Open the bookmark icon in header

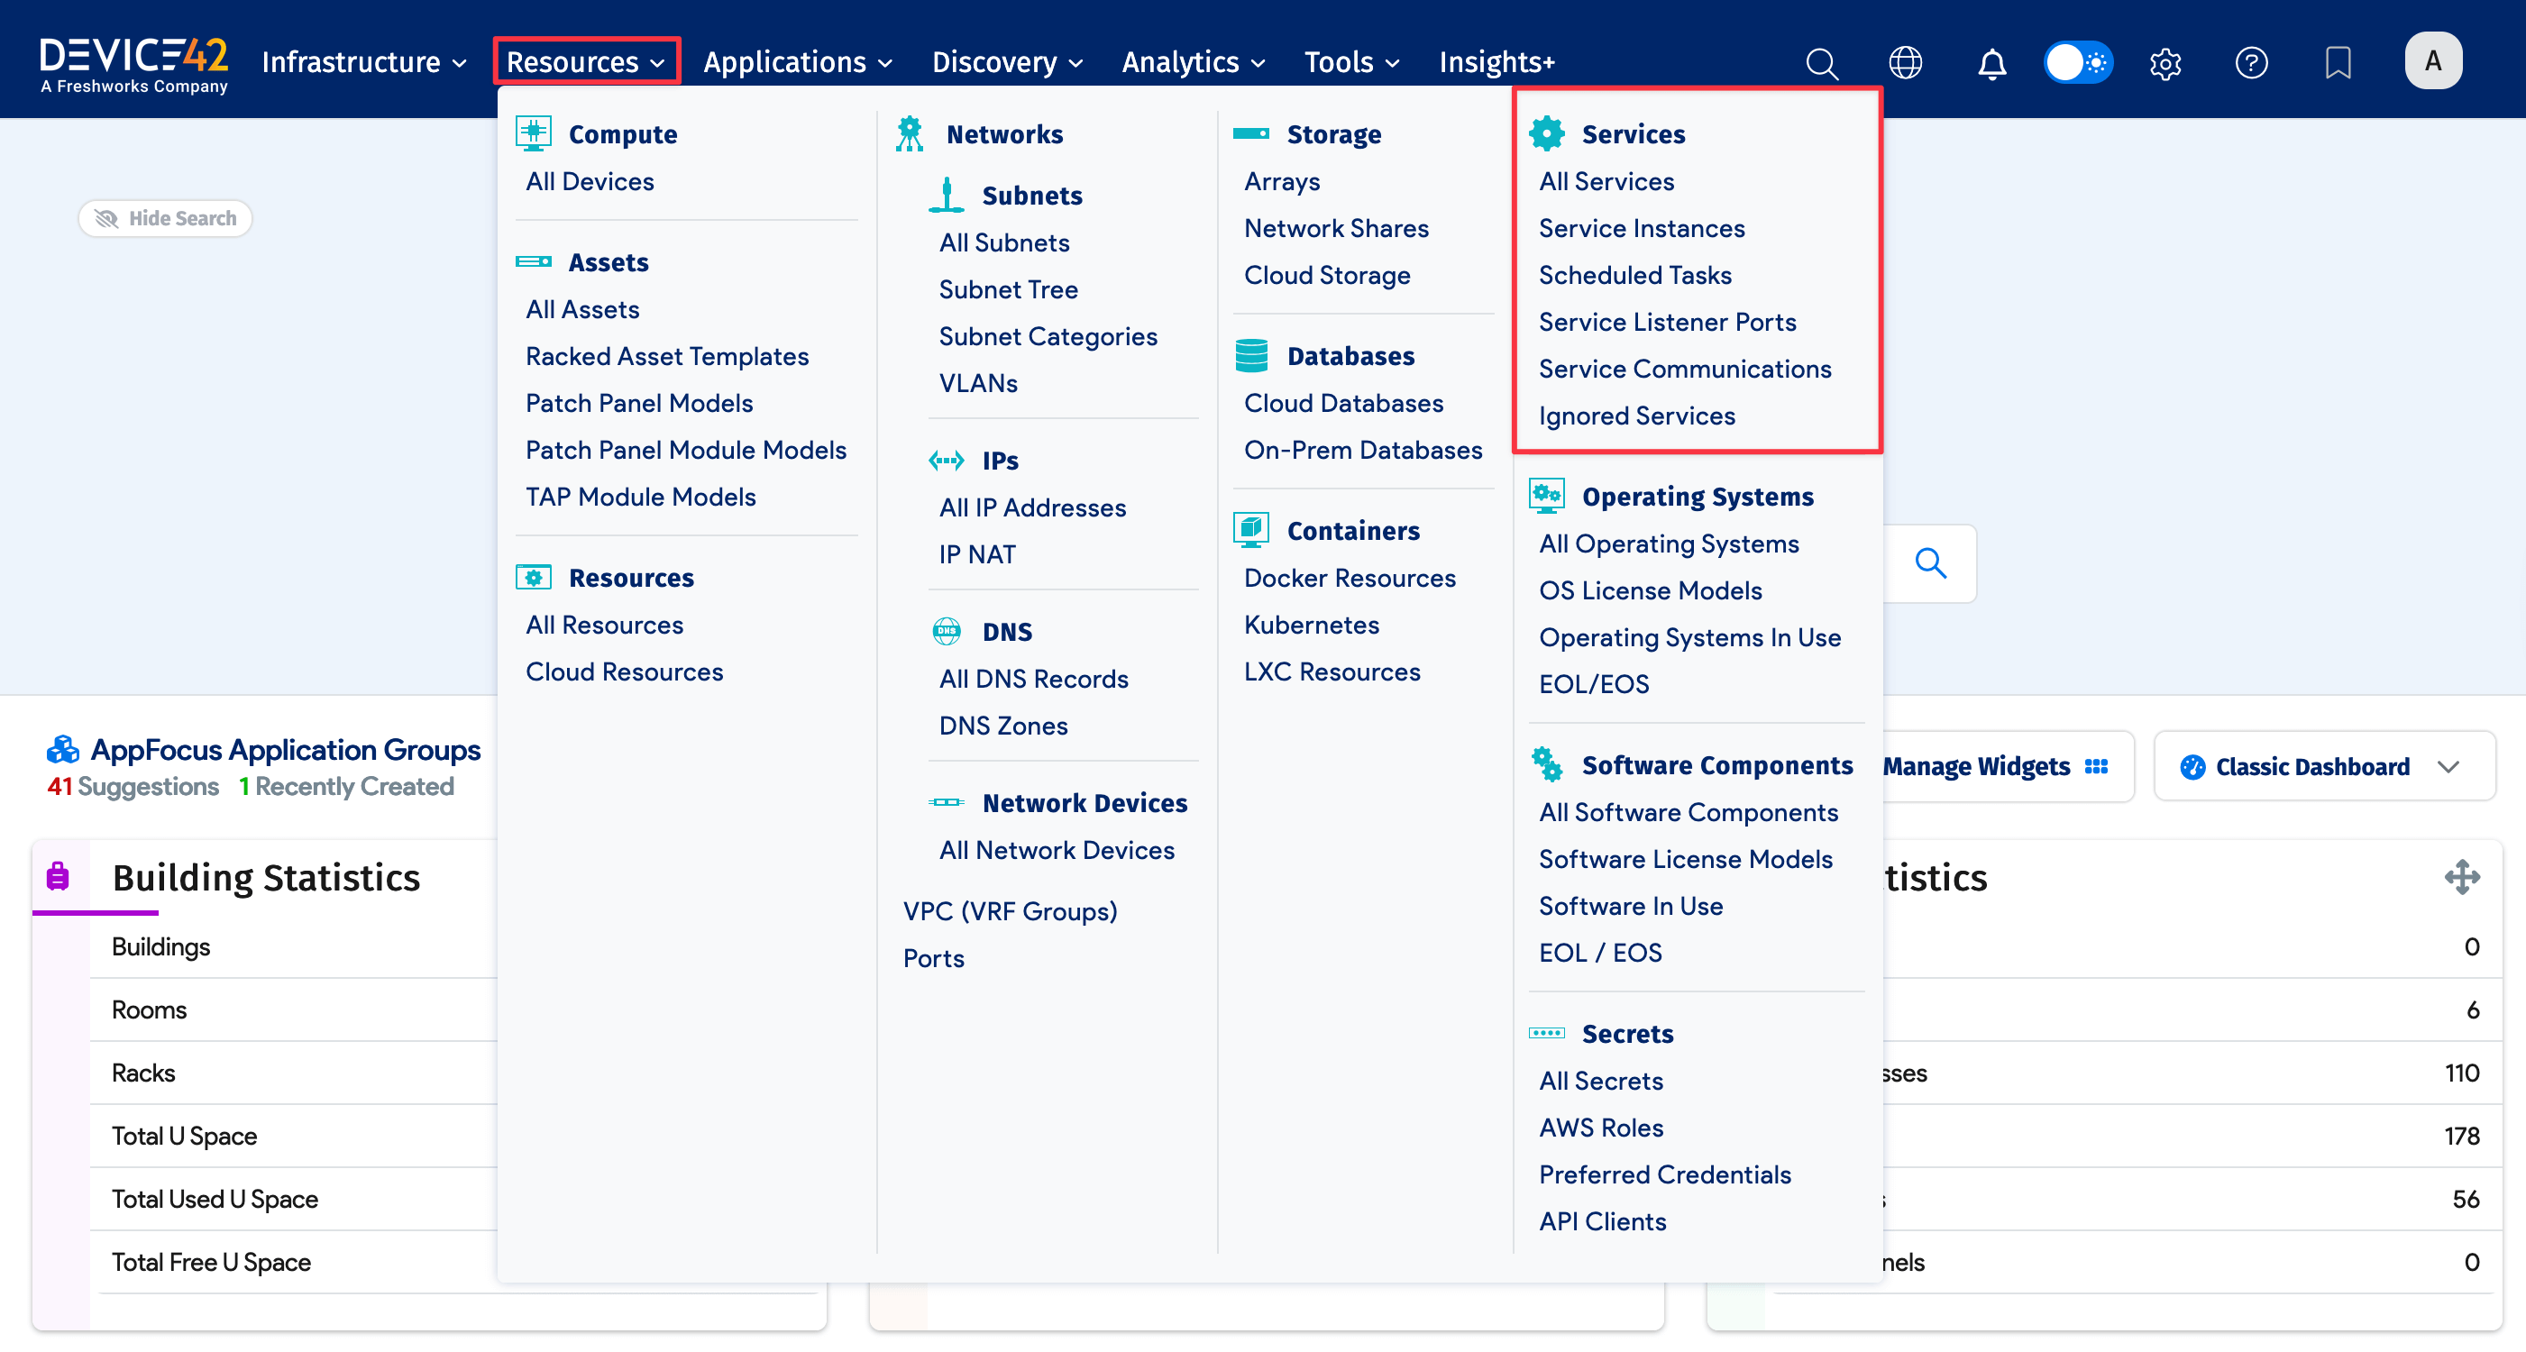(2338, 63)
